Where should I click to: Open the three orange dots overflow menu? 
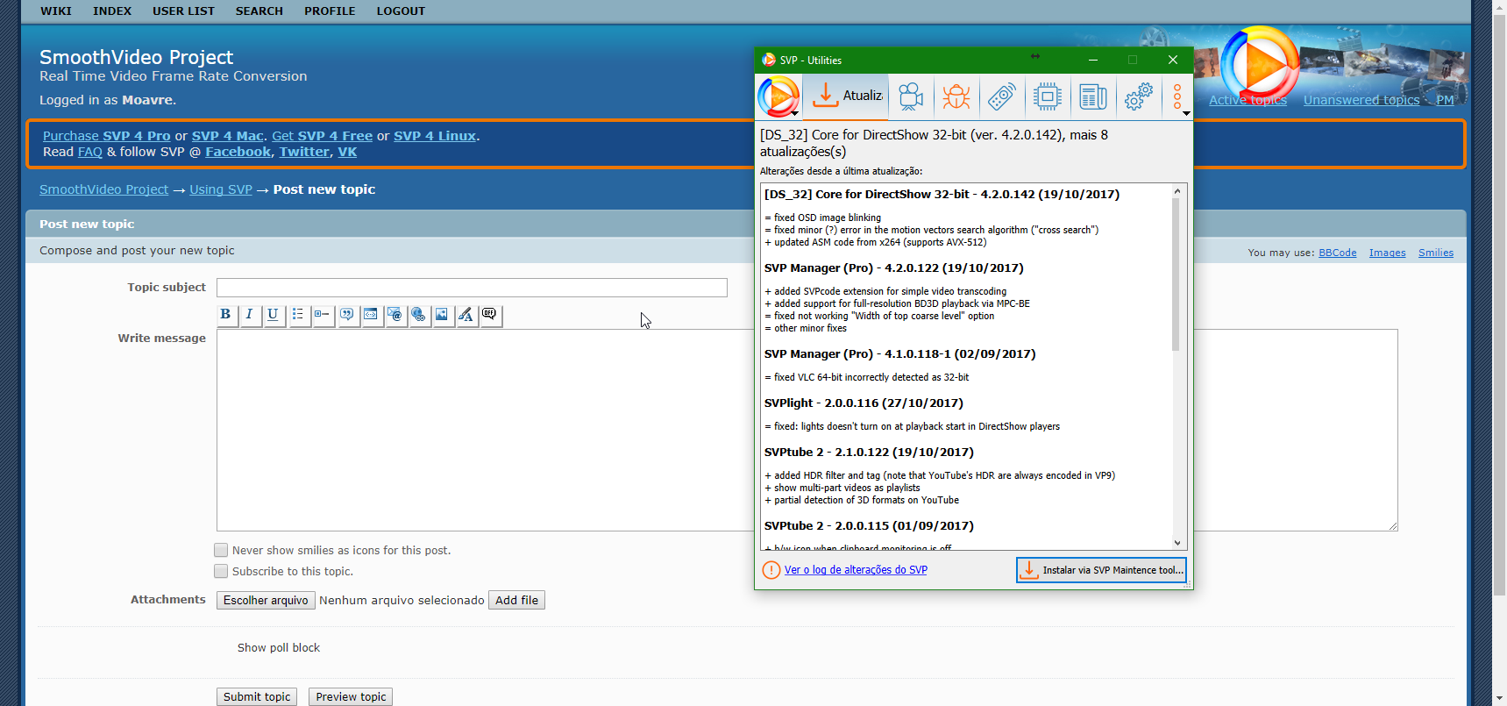[x=1177, y=96]
